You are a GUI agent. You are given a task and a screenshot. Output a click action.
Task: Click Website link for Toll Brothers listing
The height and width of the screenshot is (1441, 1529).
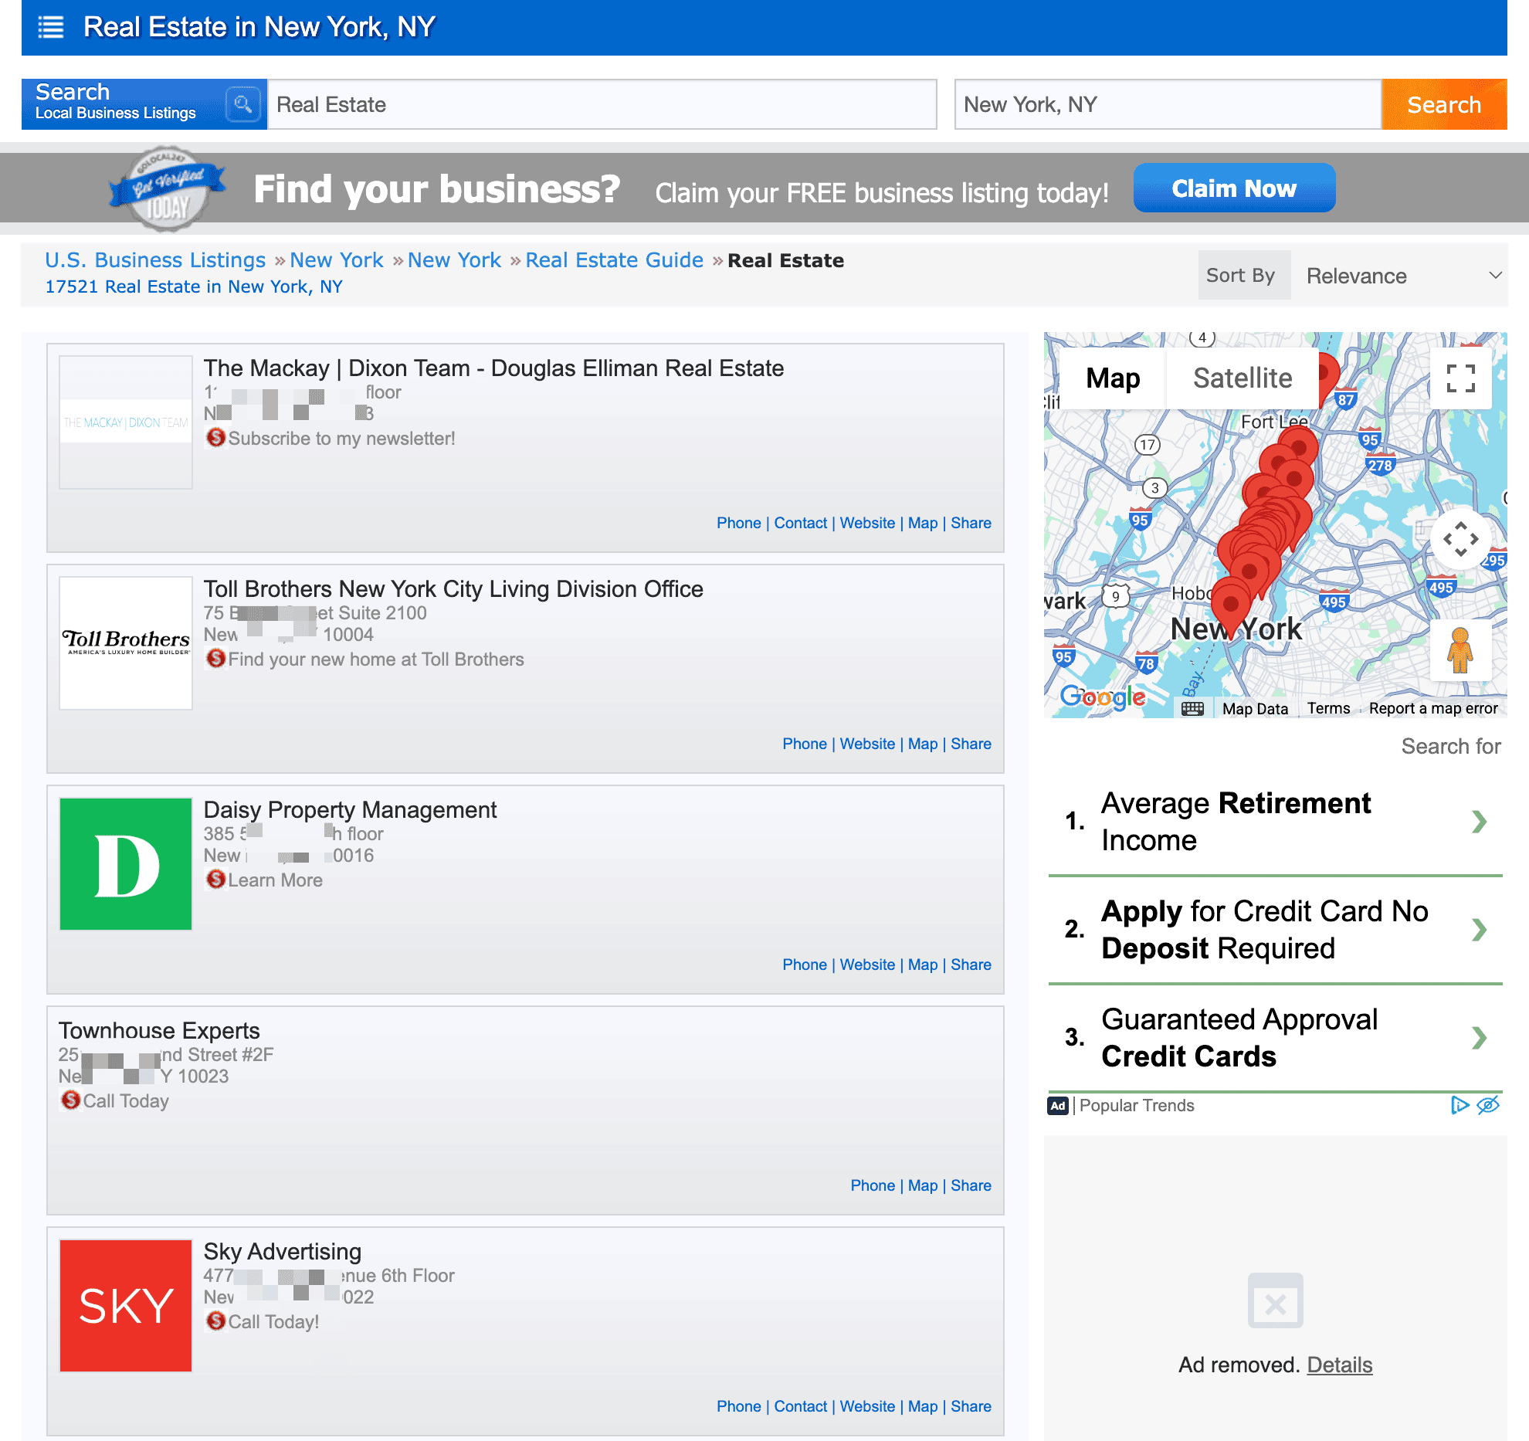866,744
